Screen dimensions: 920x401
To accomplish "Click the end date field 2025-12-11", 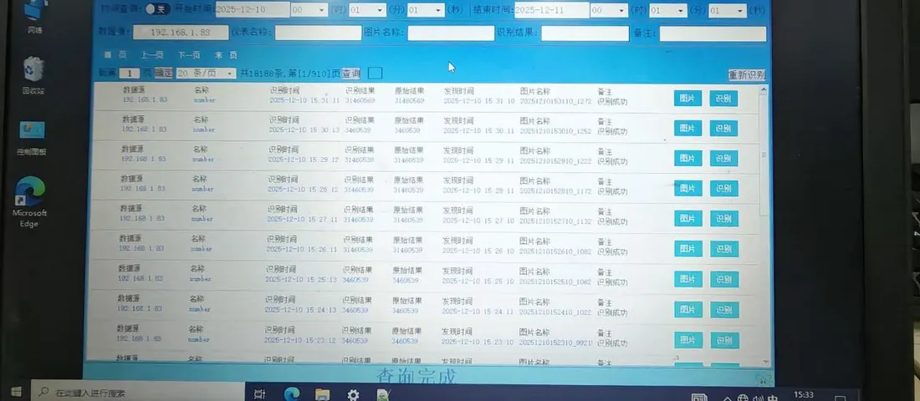I will [x=551, y=10].
